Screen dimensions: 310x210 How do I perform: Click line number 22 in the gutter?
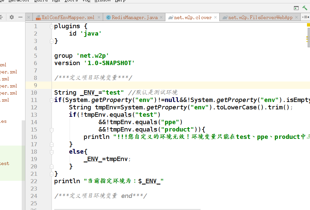click(34, 181)
